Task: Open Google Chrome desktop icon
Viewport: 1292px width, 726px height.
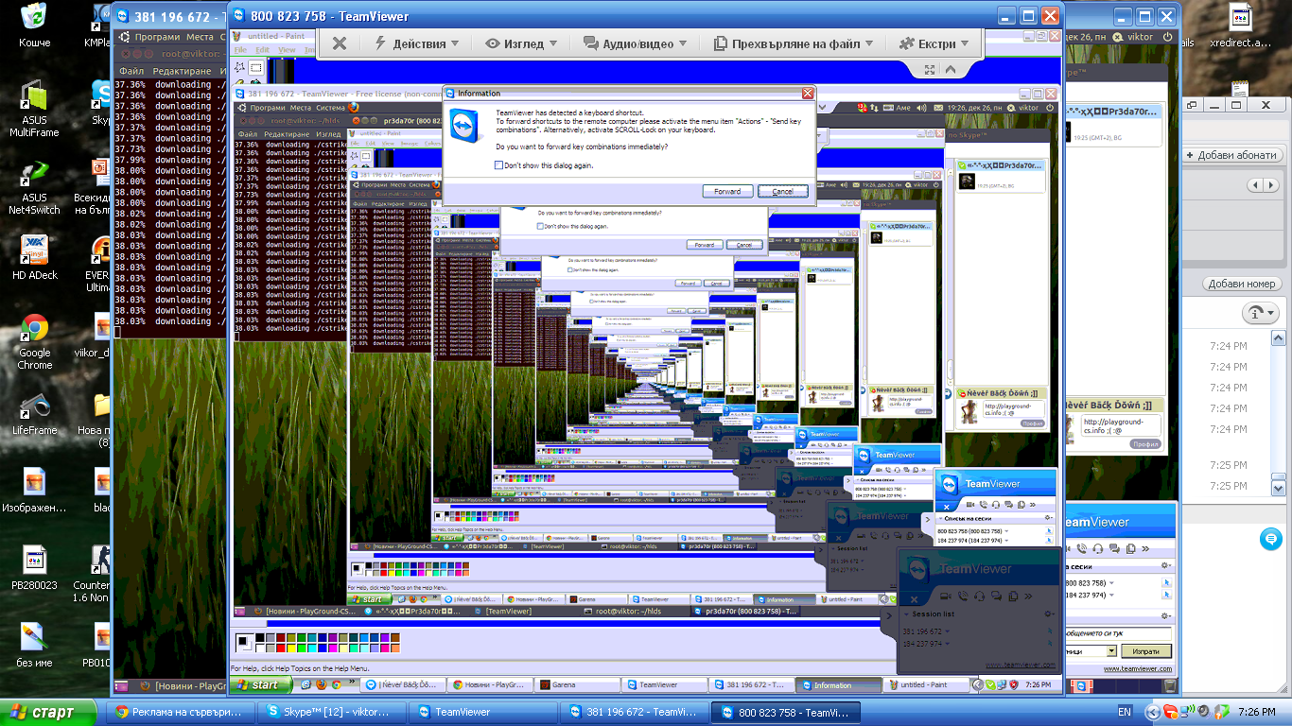Action: pos(35,341)
